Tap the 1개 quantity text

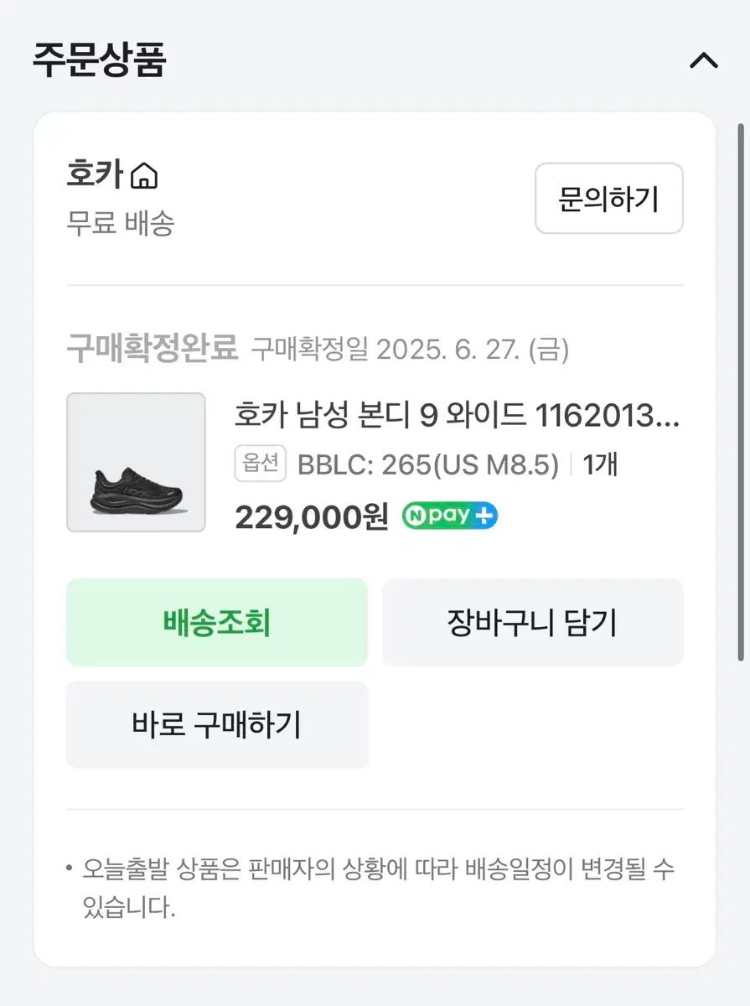coord(600,465)
